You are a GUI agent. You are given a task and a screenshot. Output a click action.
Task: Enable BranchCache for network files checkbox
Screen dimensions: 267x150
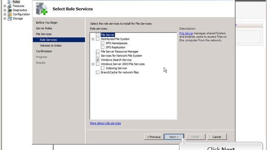[x=98, y=72]
